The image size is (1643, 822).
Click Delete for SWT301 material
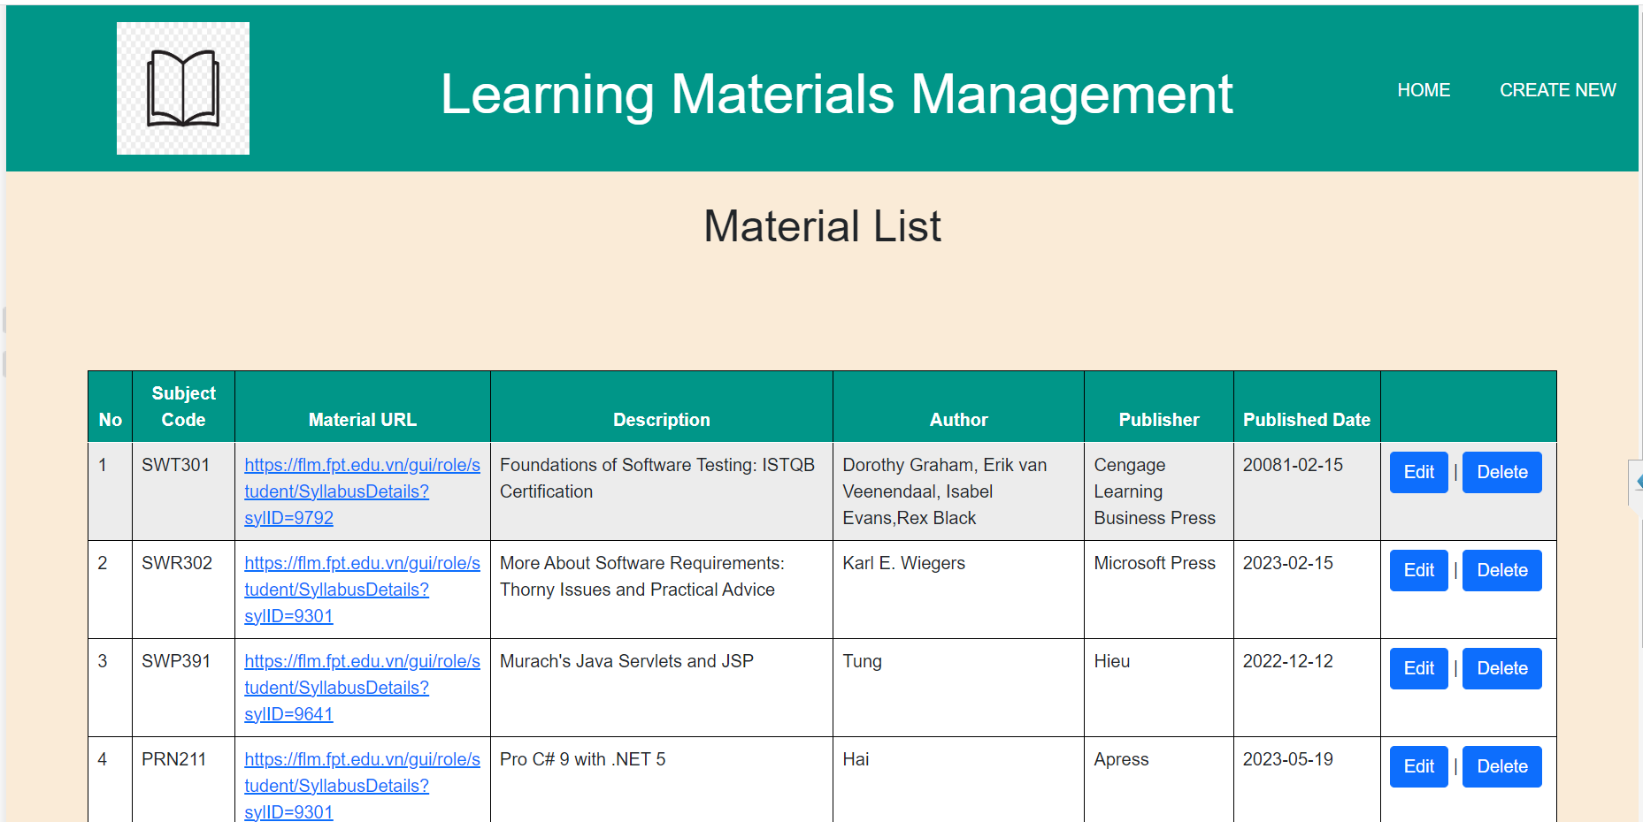pyautogui.click(x=1501, y=472)
